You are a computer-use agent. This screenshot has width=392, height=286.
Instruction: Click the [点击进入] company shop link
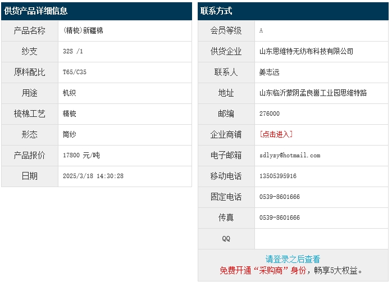pyautogui.click(x=276, y=134)
